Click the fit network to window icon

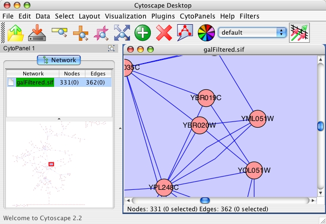point(122,33)
